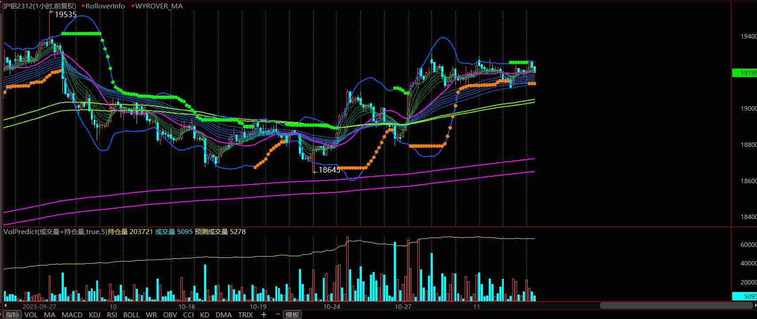Image resolution: width=757 pixels, height=319 pixels.
Task: Switch to the MACD indicator tab
Action: click(72, 315)
